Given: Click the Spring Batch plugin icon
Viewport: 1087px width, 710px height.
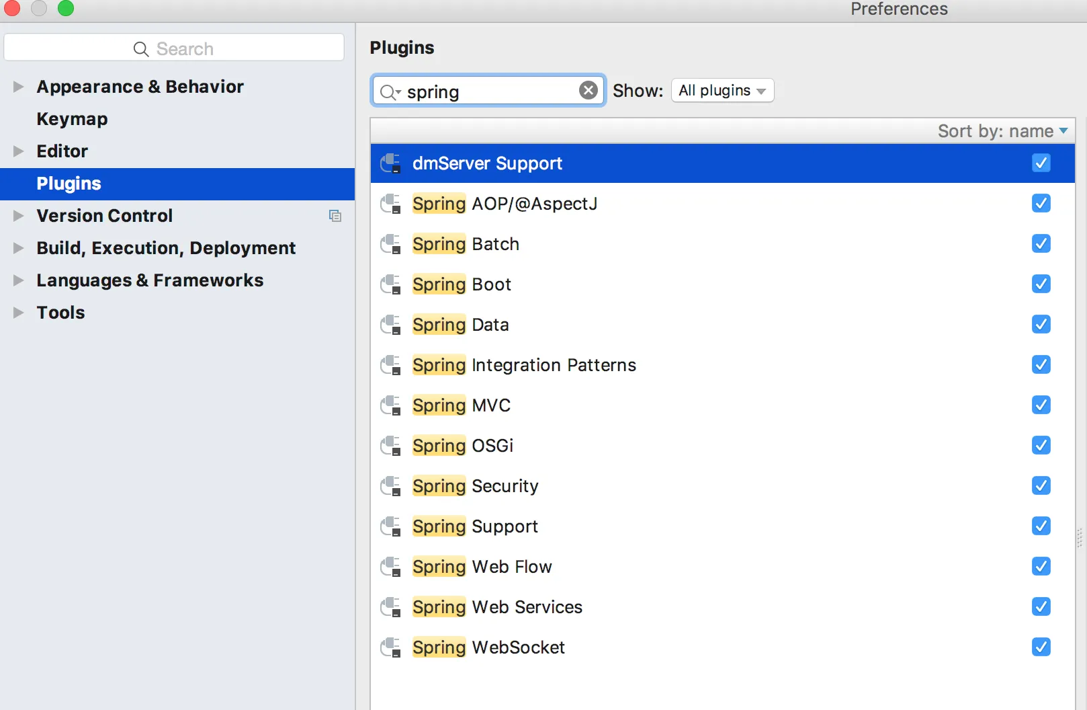Looking at the screenshot, I should pos(390,244).
